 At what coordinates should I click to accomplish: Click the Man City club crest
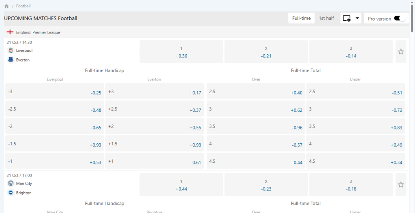click(11, 183)
